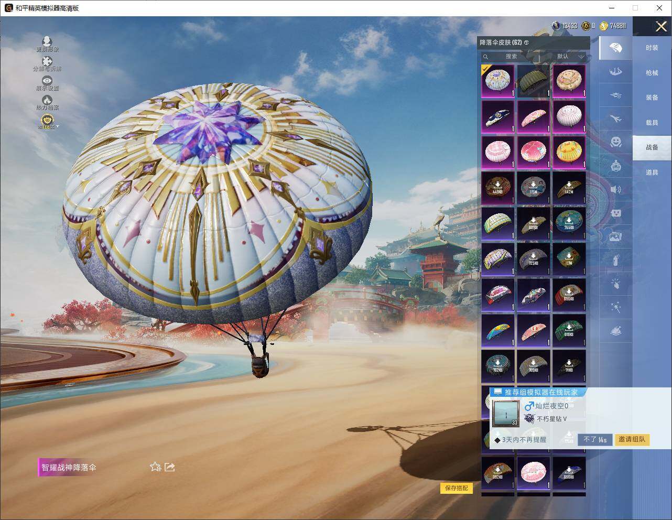Click the 邀请组队 invite button
Image resolution: width=672 pixels, height=520 pixels.
point(632,440)
